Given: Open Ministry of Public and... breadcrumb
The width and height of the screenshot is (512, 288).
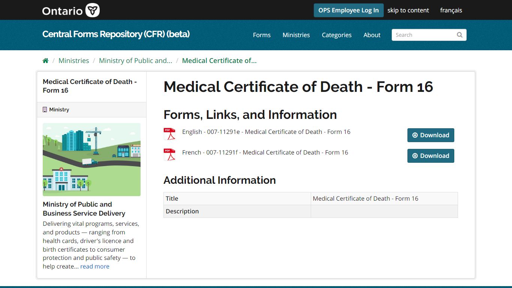Looking at the screenshot, I should tap(136, 61).
